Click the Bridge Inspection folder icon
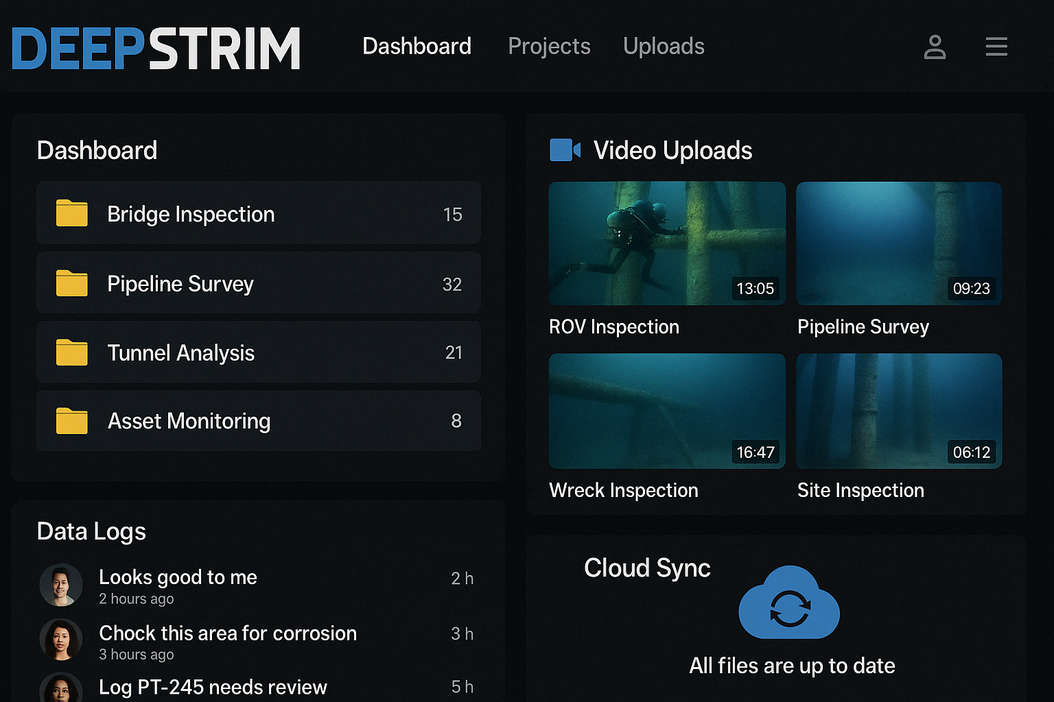 72,213
